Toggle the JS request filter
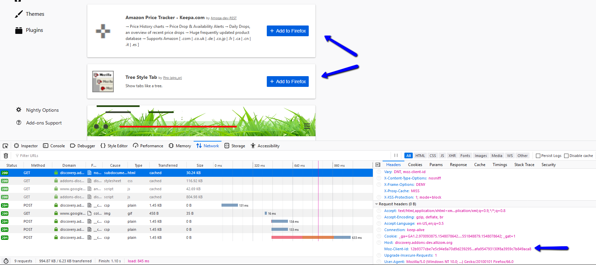 442,156
